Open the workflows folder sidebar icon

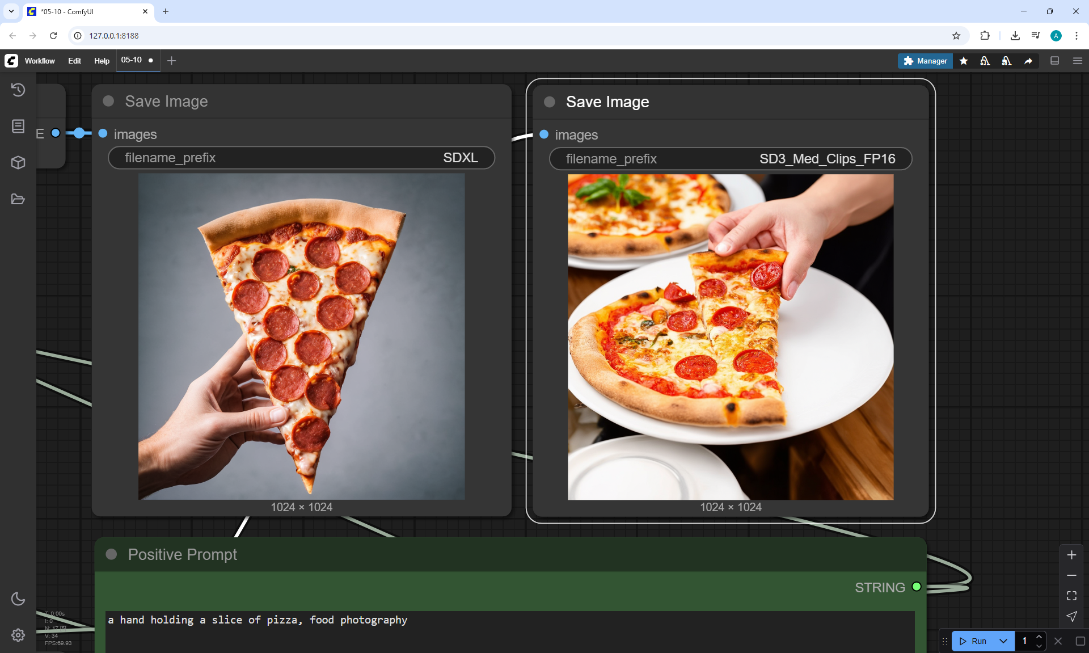pos(18,199)
